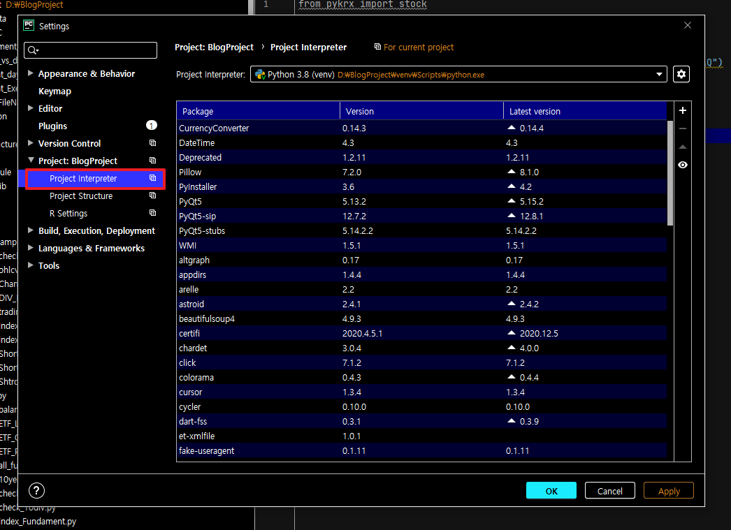Click the icon before For current project
This screenshot has width=731, height=530.
(377, 47)
